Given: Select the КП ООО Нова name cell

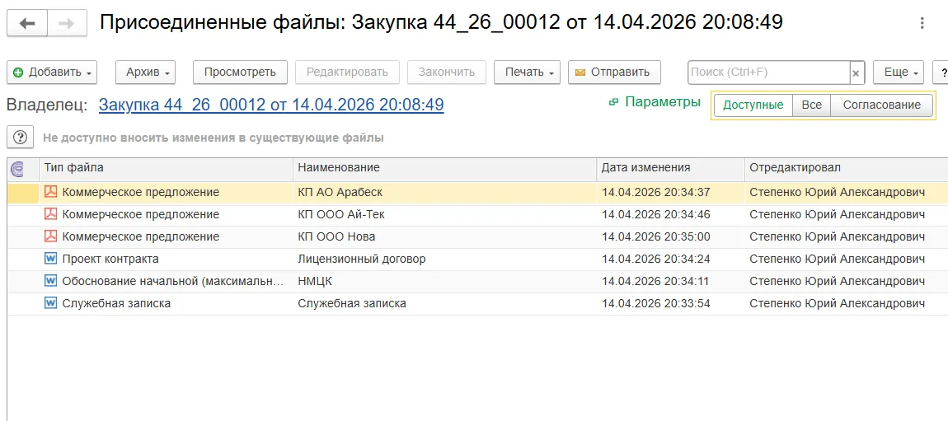Looking at the screenshot, I should click(x=445, y=237).
